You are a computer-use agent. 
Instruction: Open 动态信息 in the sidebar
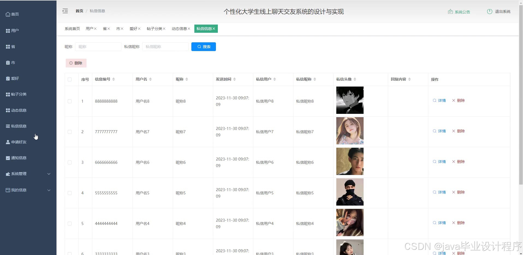[16, 110]
